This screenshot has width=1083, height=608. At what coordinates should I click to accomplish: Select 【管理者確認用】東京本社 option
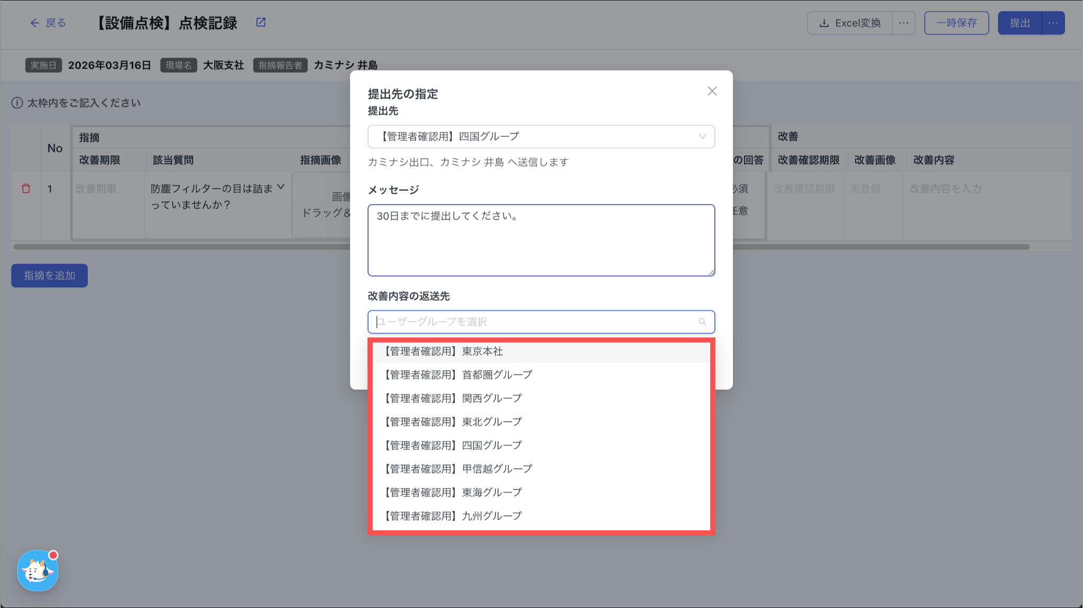444,352
